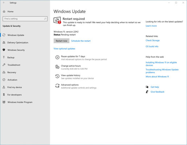Screen dimensions: 187x145
Task: Click the Get help icon
Action: pyautogui.click(x=147, y=87)
